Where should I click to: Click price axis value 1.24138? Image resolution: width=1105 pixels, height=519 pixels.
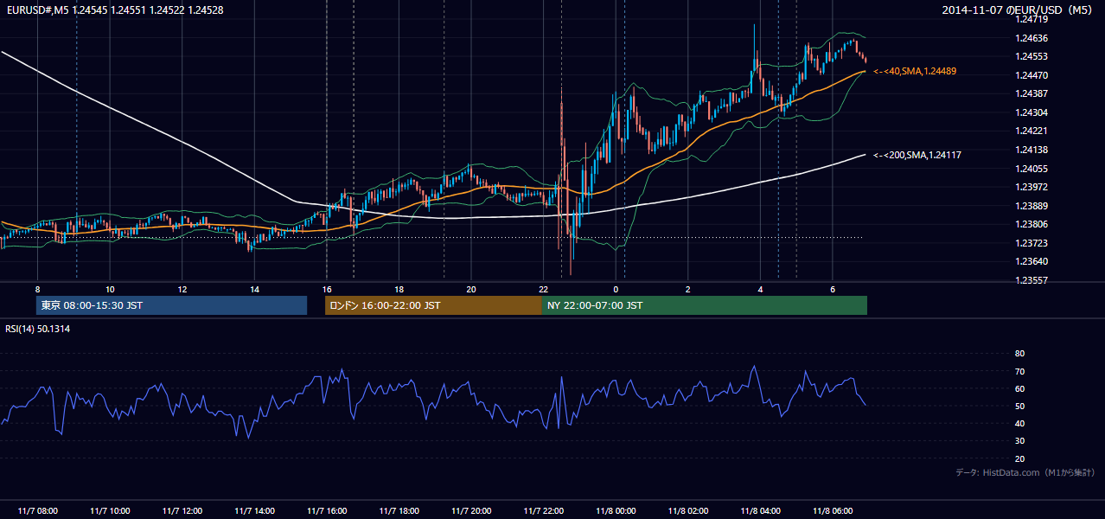point(1031,151)
